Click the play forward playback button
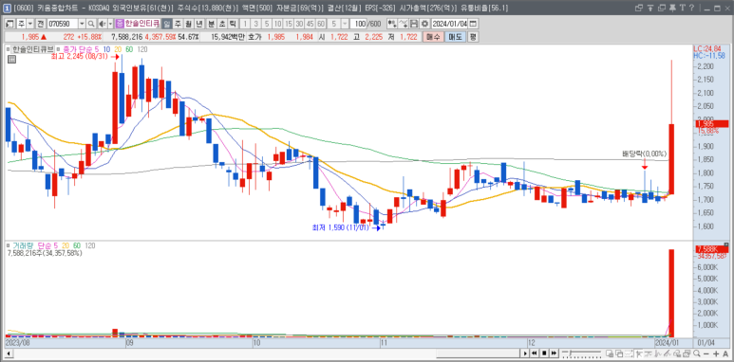This screenshot has width=734, height=362. coord(525,353)
